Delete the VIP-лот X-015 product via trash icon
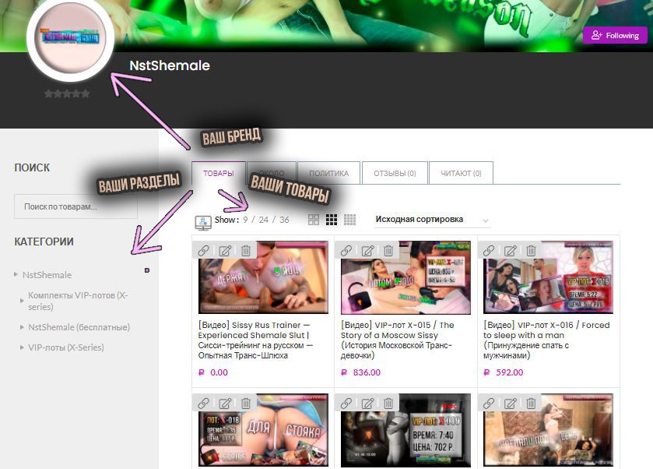653x469 pixels. [388, 251]
